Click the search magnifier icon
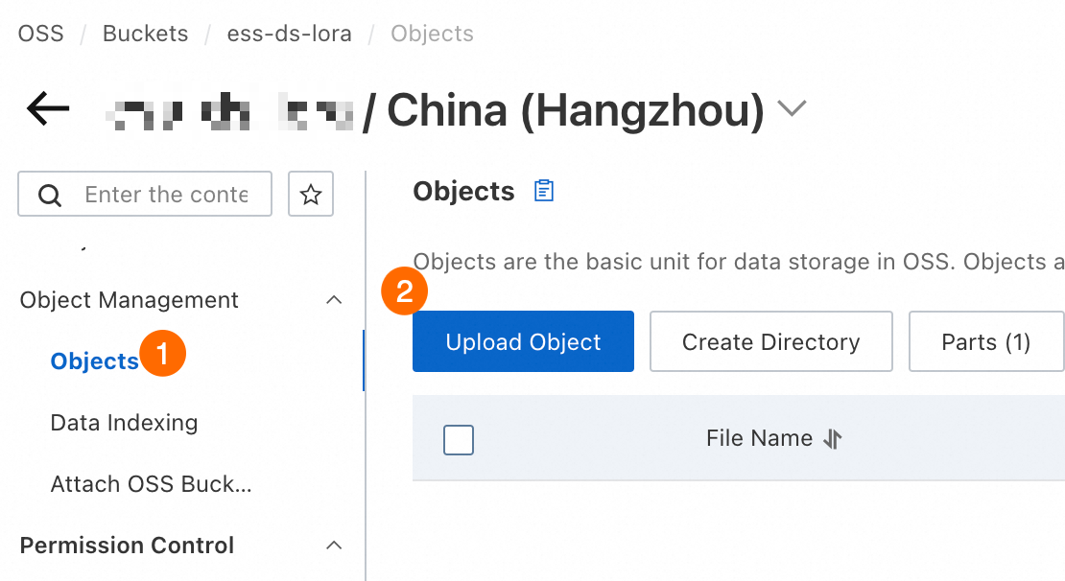This screenshot has height=581, width=1065. pyautogui.click(x=49, y=196)
